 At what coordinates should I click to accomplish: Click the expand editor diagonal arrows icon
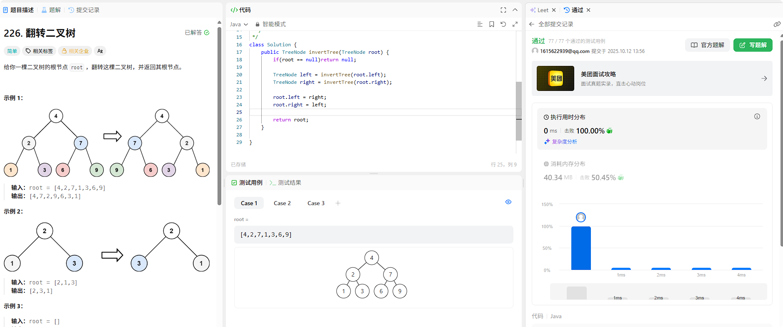(515, 24)
